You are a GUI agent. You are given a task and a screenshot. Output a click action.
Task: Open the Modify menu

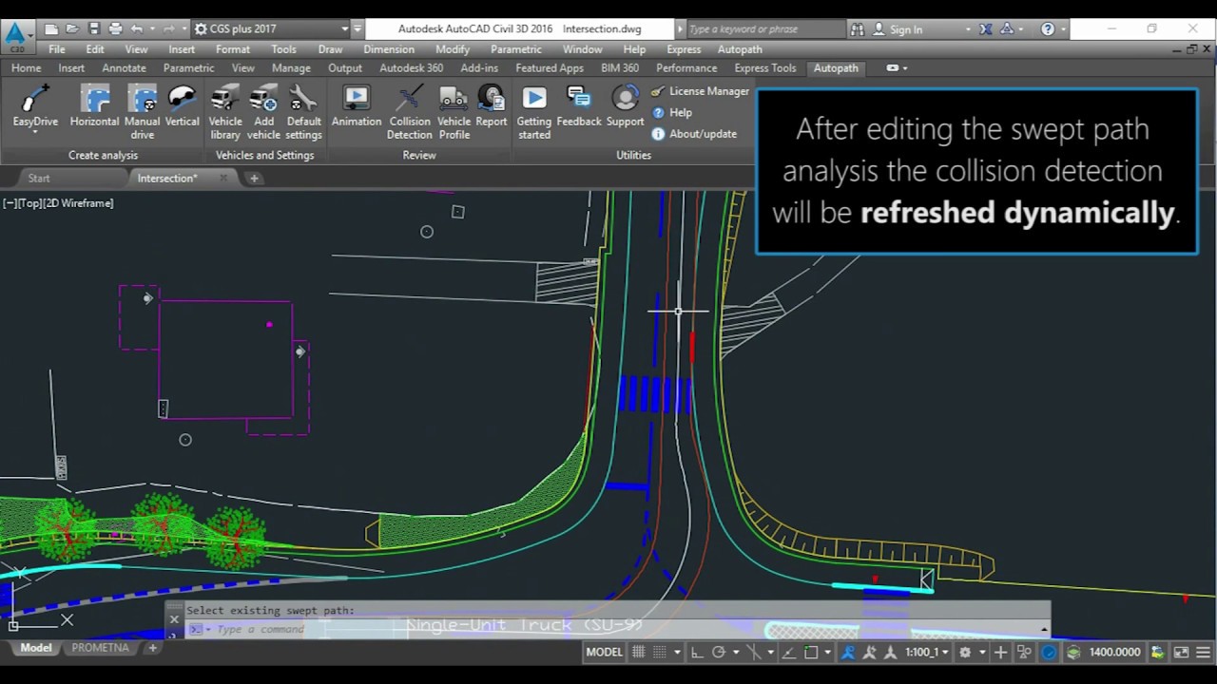pyautogui.click(x=453, y=49)
